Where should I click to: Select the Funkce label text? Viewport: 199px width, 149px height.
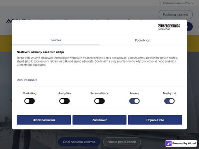[x=134, y=93]
